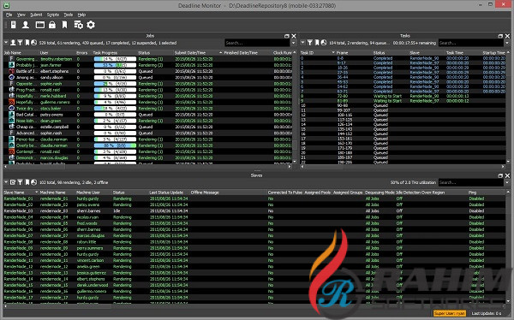
Task: Open the View menu
Action: click(21, 15)
